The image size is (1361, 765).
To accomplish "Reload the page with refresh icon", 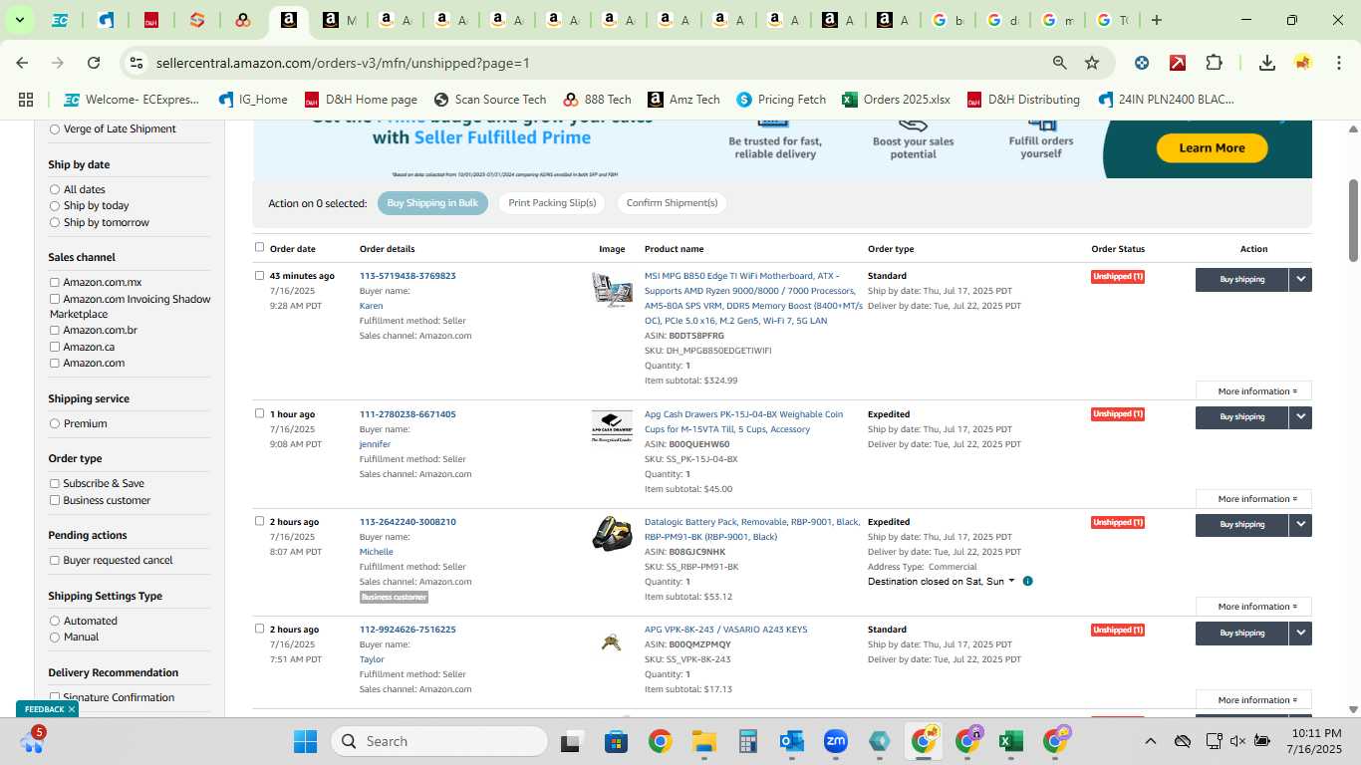I will pyautogui.click(x=94, y=63).
